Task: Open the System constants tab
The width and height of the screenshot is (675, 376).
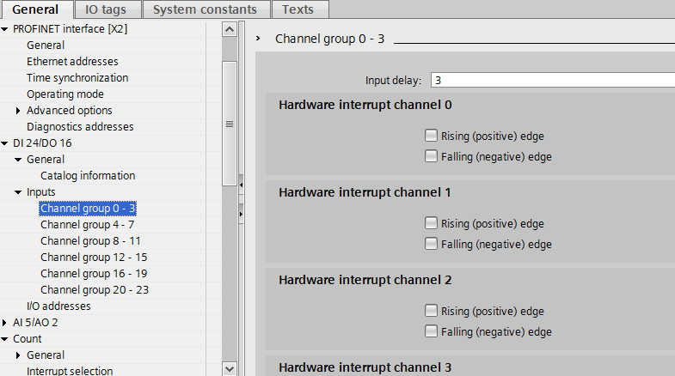Action: click(x=206, y=10)
